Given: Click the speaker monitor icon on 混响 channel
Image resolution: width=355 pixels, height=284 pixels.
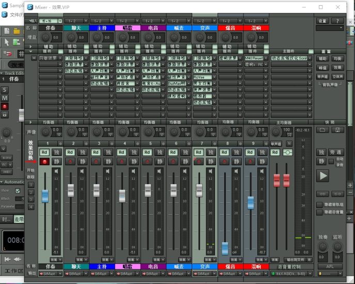Looking at the screenshot, I should [x=261, y=171].
